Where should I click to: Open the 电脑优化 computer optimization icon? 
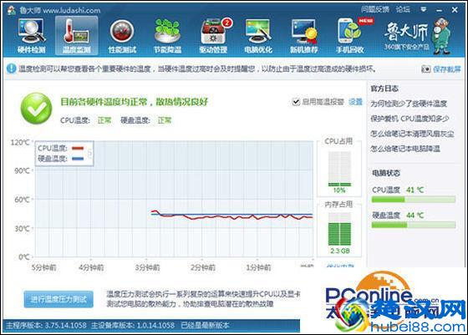click(x=258, y=36)
